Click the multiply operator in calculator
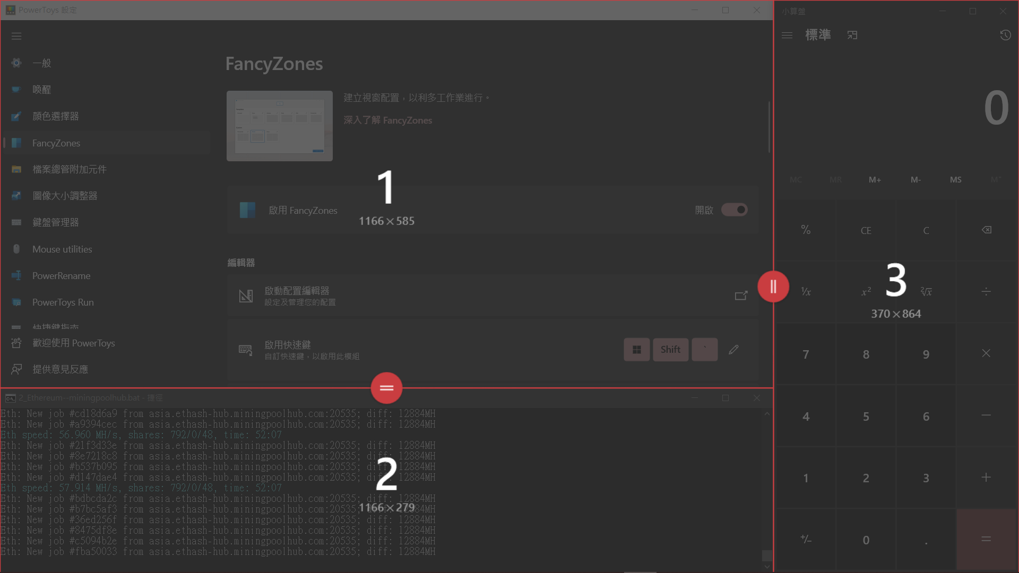 click(x=986, y=353)
